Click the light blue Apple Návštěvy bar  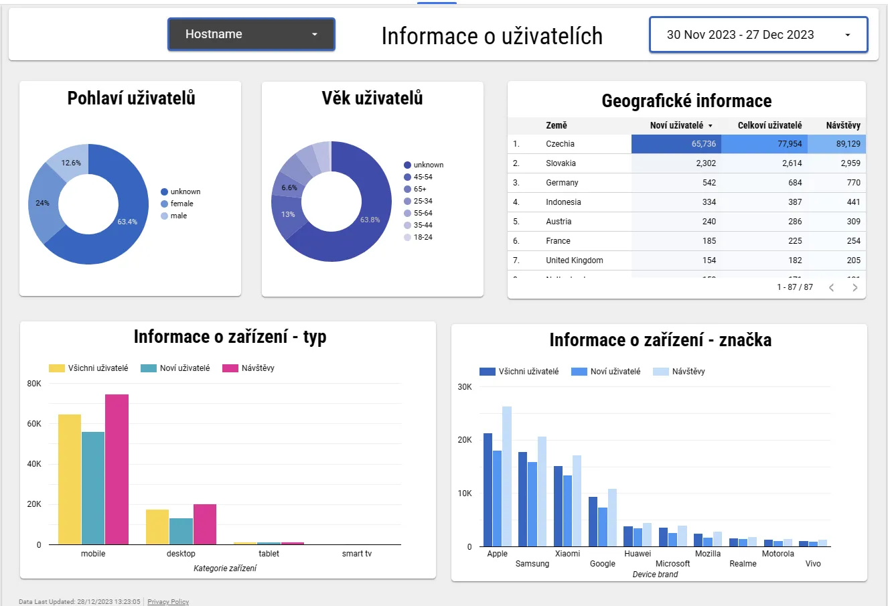[x=507, y=477]
